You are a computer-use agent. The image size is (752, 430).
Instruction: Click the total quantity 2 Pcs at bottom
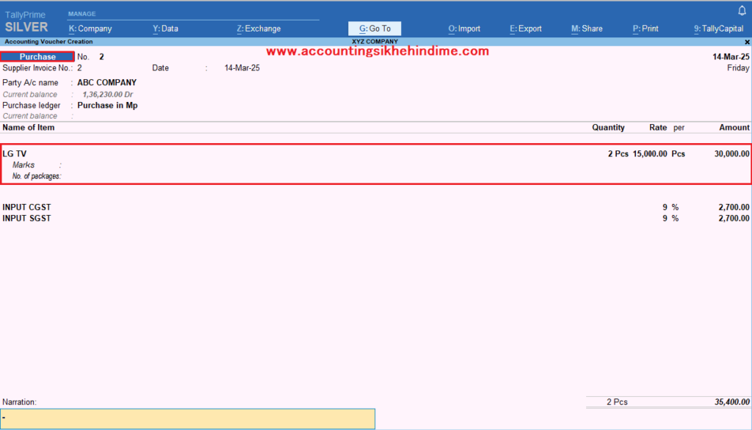click(617, 402)
